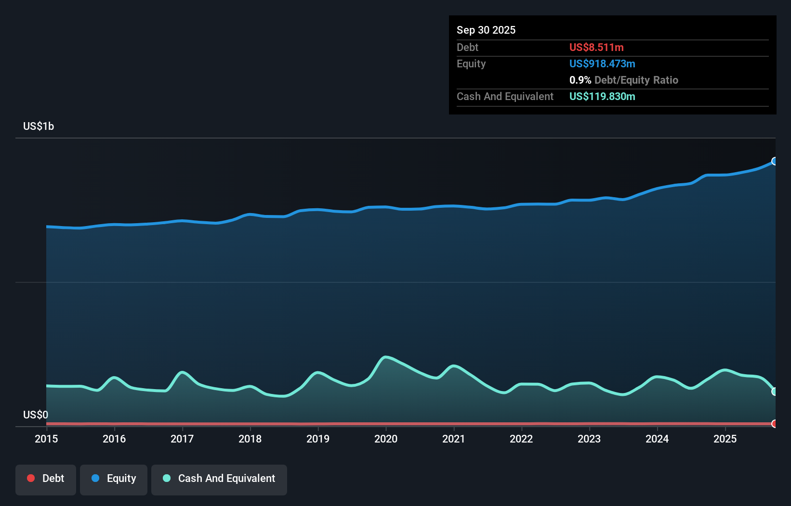Click the teal cash value US$119.830m

(602, 97)
